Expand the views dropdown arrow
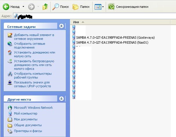Viewport: 176px width, 137px height. coord(103,7)
